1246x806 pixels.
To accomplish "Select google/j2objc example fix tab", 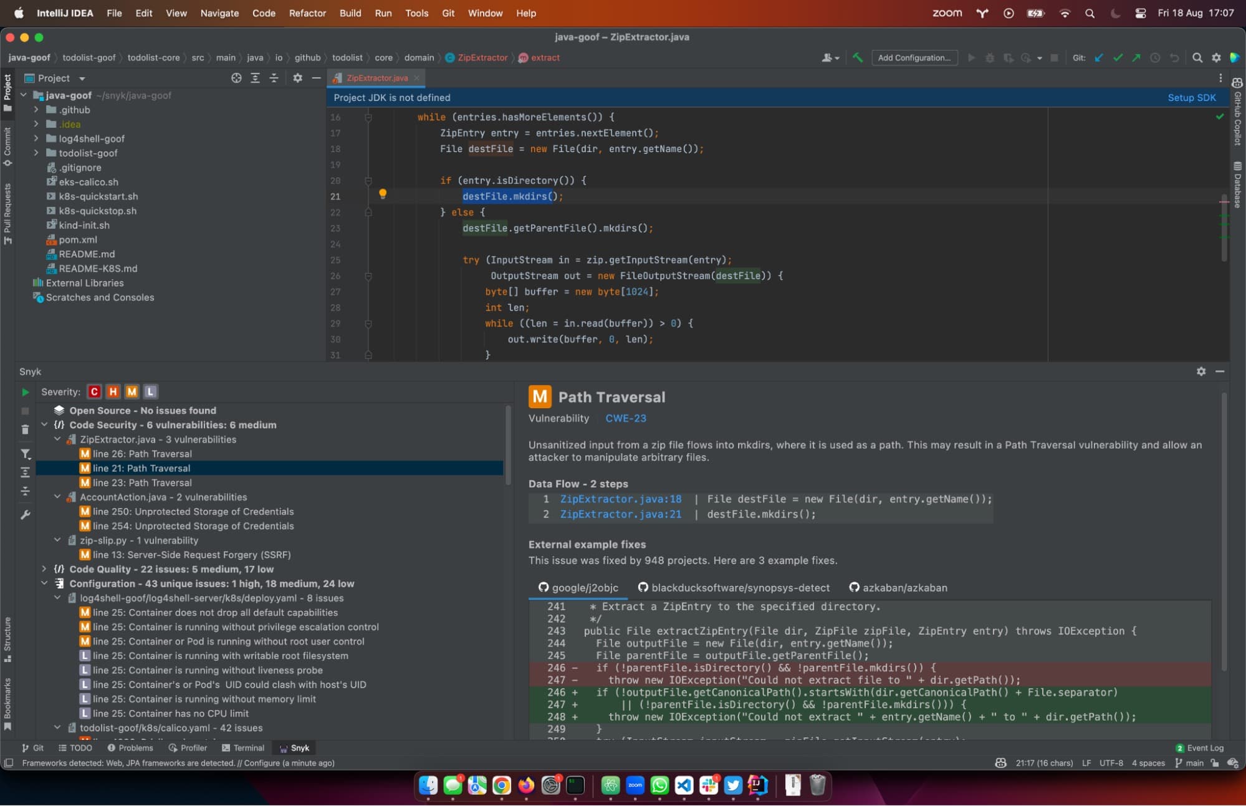I will (x=578, y=588).
